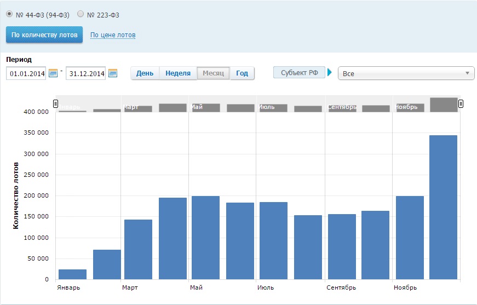Click the Субъект РФ button
Image resolution: width=477 pixels, height=305 pixels.
click(300, 73)
